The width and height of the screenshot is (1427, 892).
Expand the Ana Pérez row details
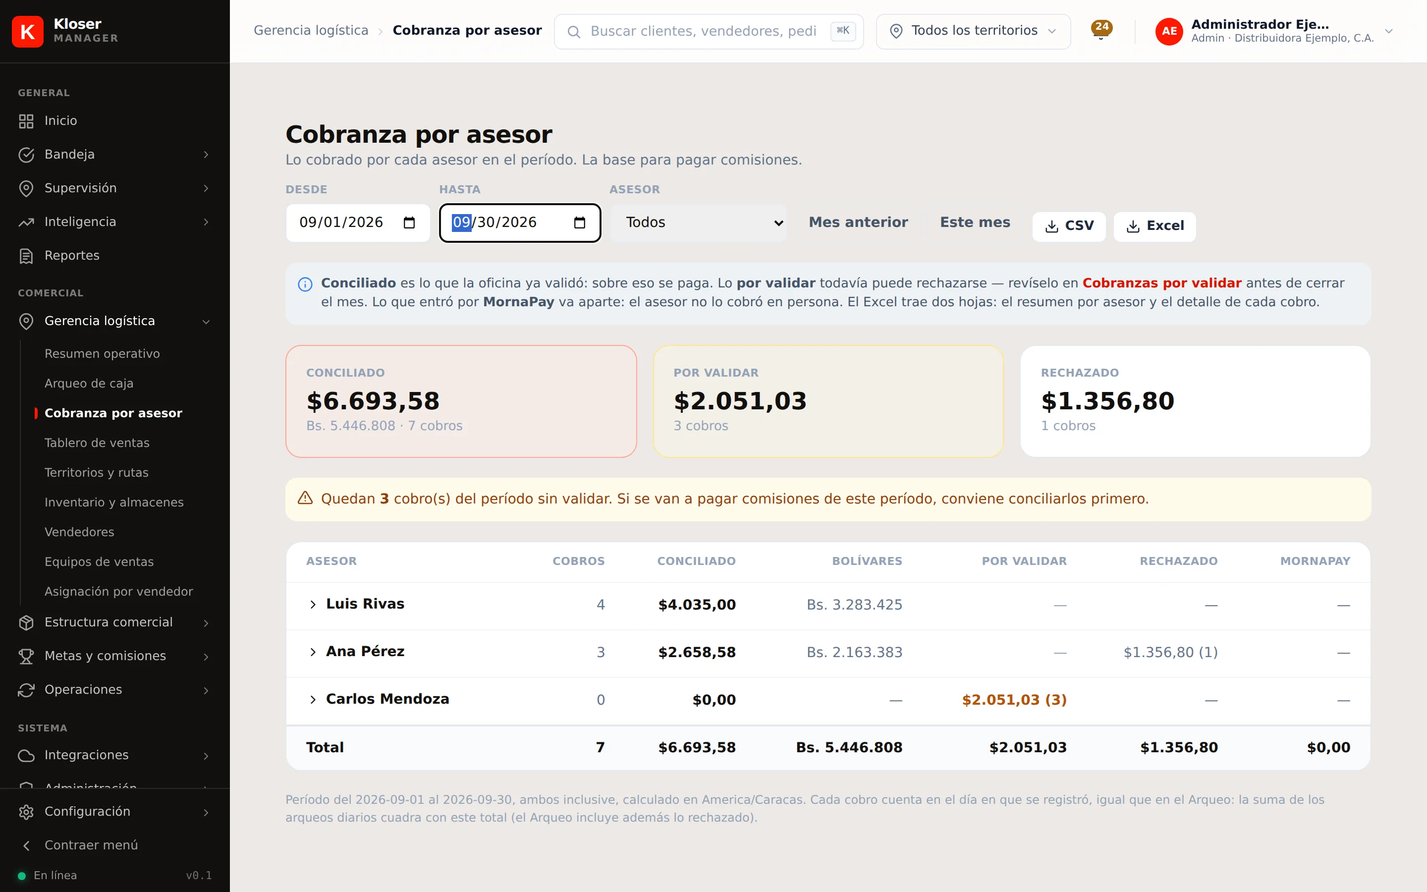(313, 652)
